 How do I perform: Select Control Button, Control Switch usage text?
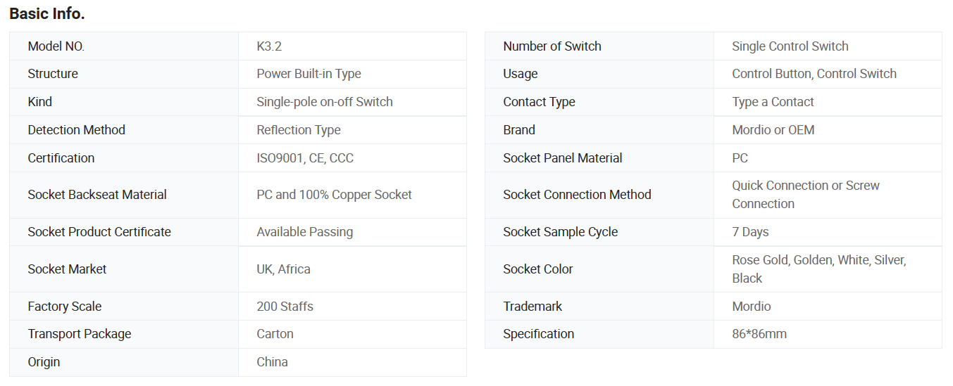tap(814, 74)
